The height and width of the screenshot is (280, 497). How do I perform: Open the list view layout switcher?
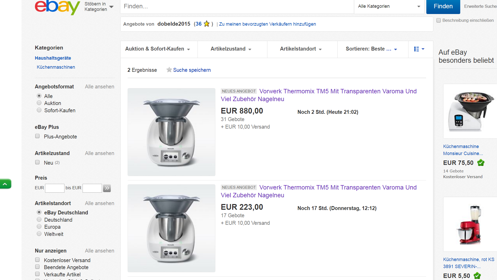point(419,49)
